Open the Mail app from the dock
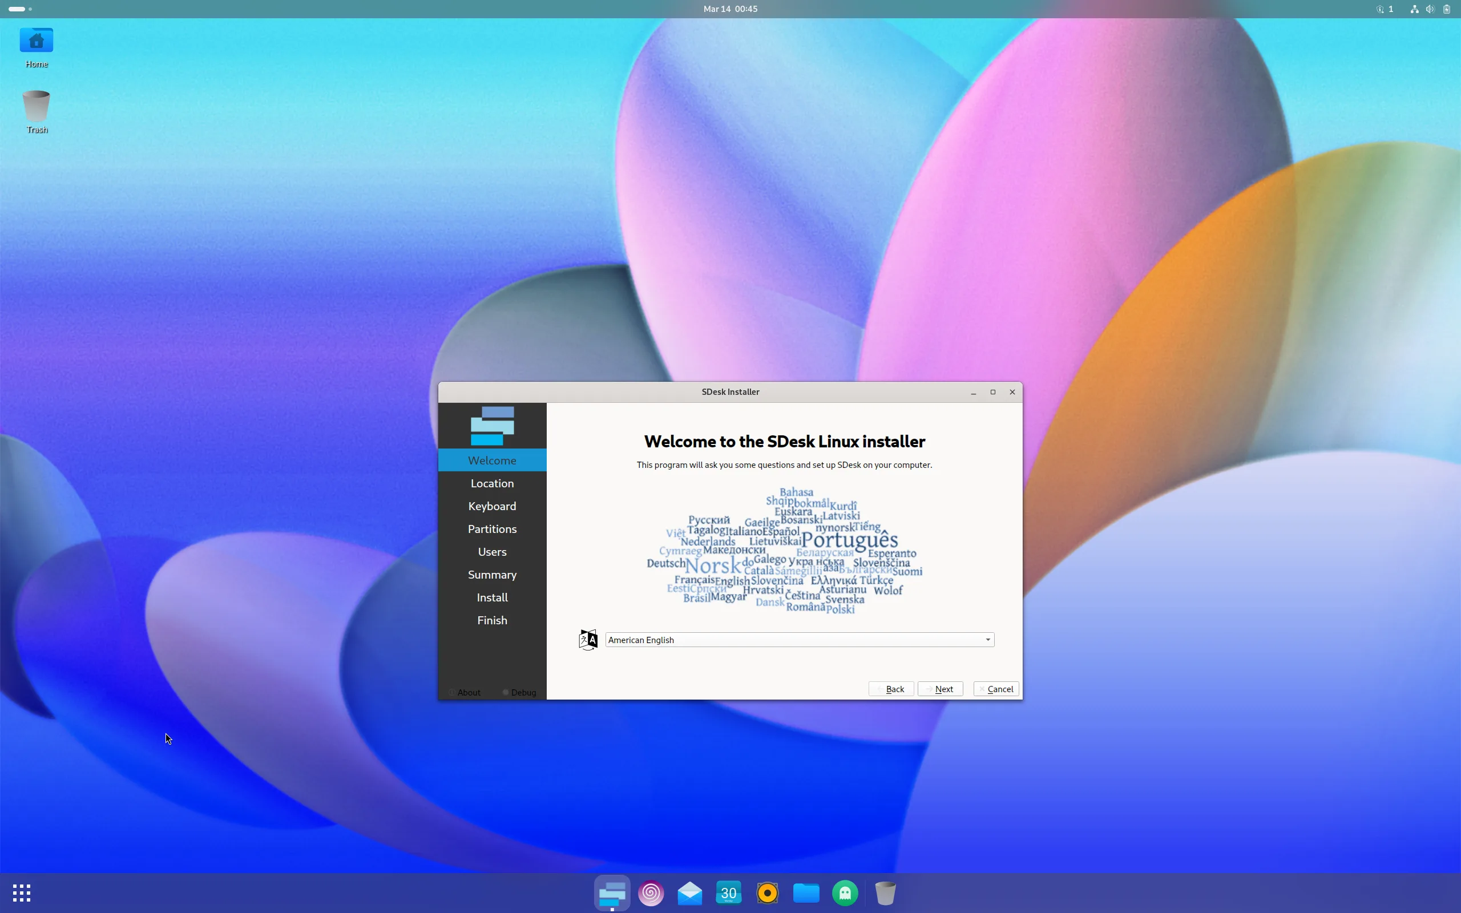Screen dimensions: 1461x913 689,892
